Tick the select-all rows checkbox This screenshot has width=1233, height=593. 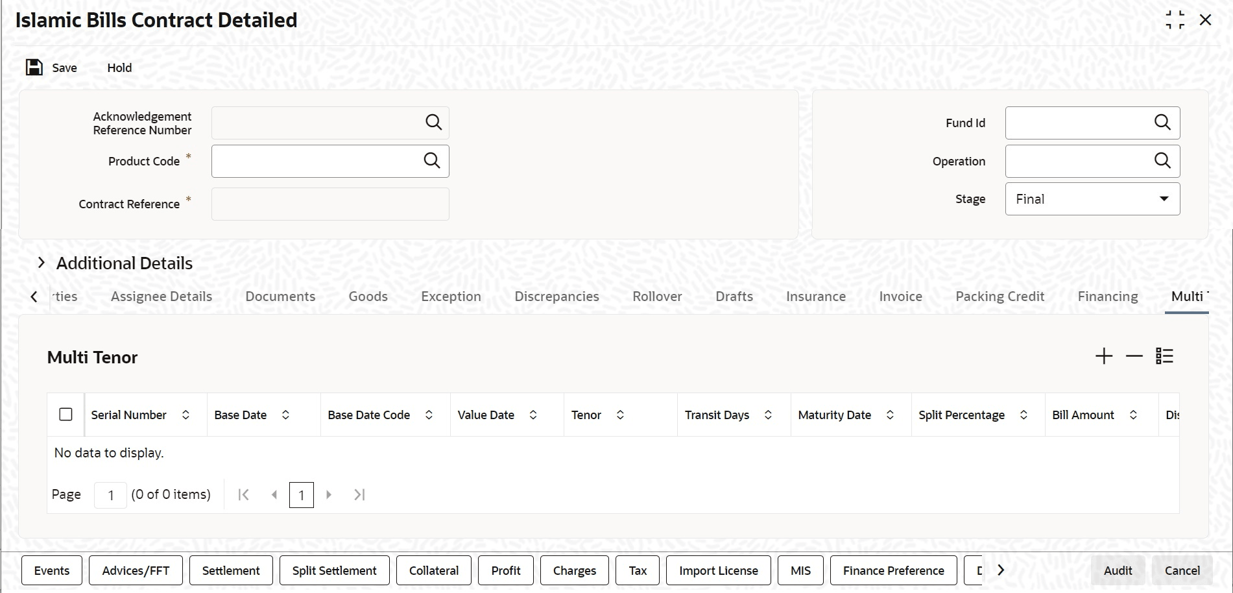(66, 415)
